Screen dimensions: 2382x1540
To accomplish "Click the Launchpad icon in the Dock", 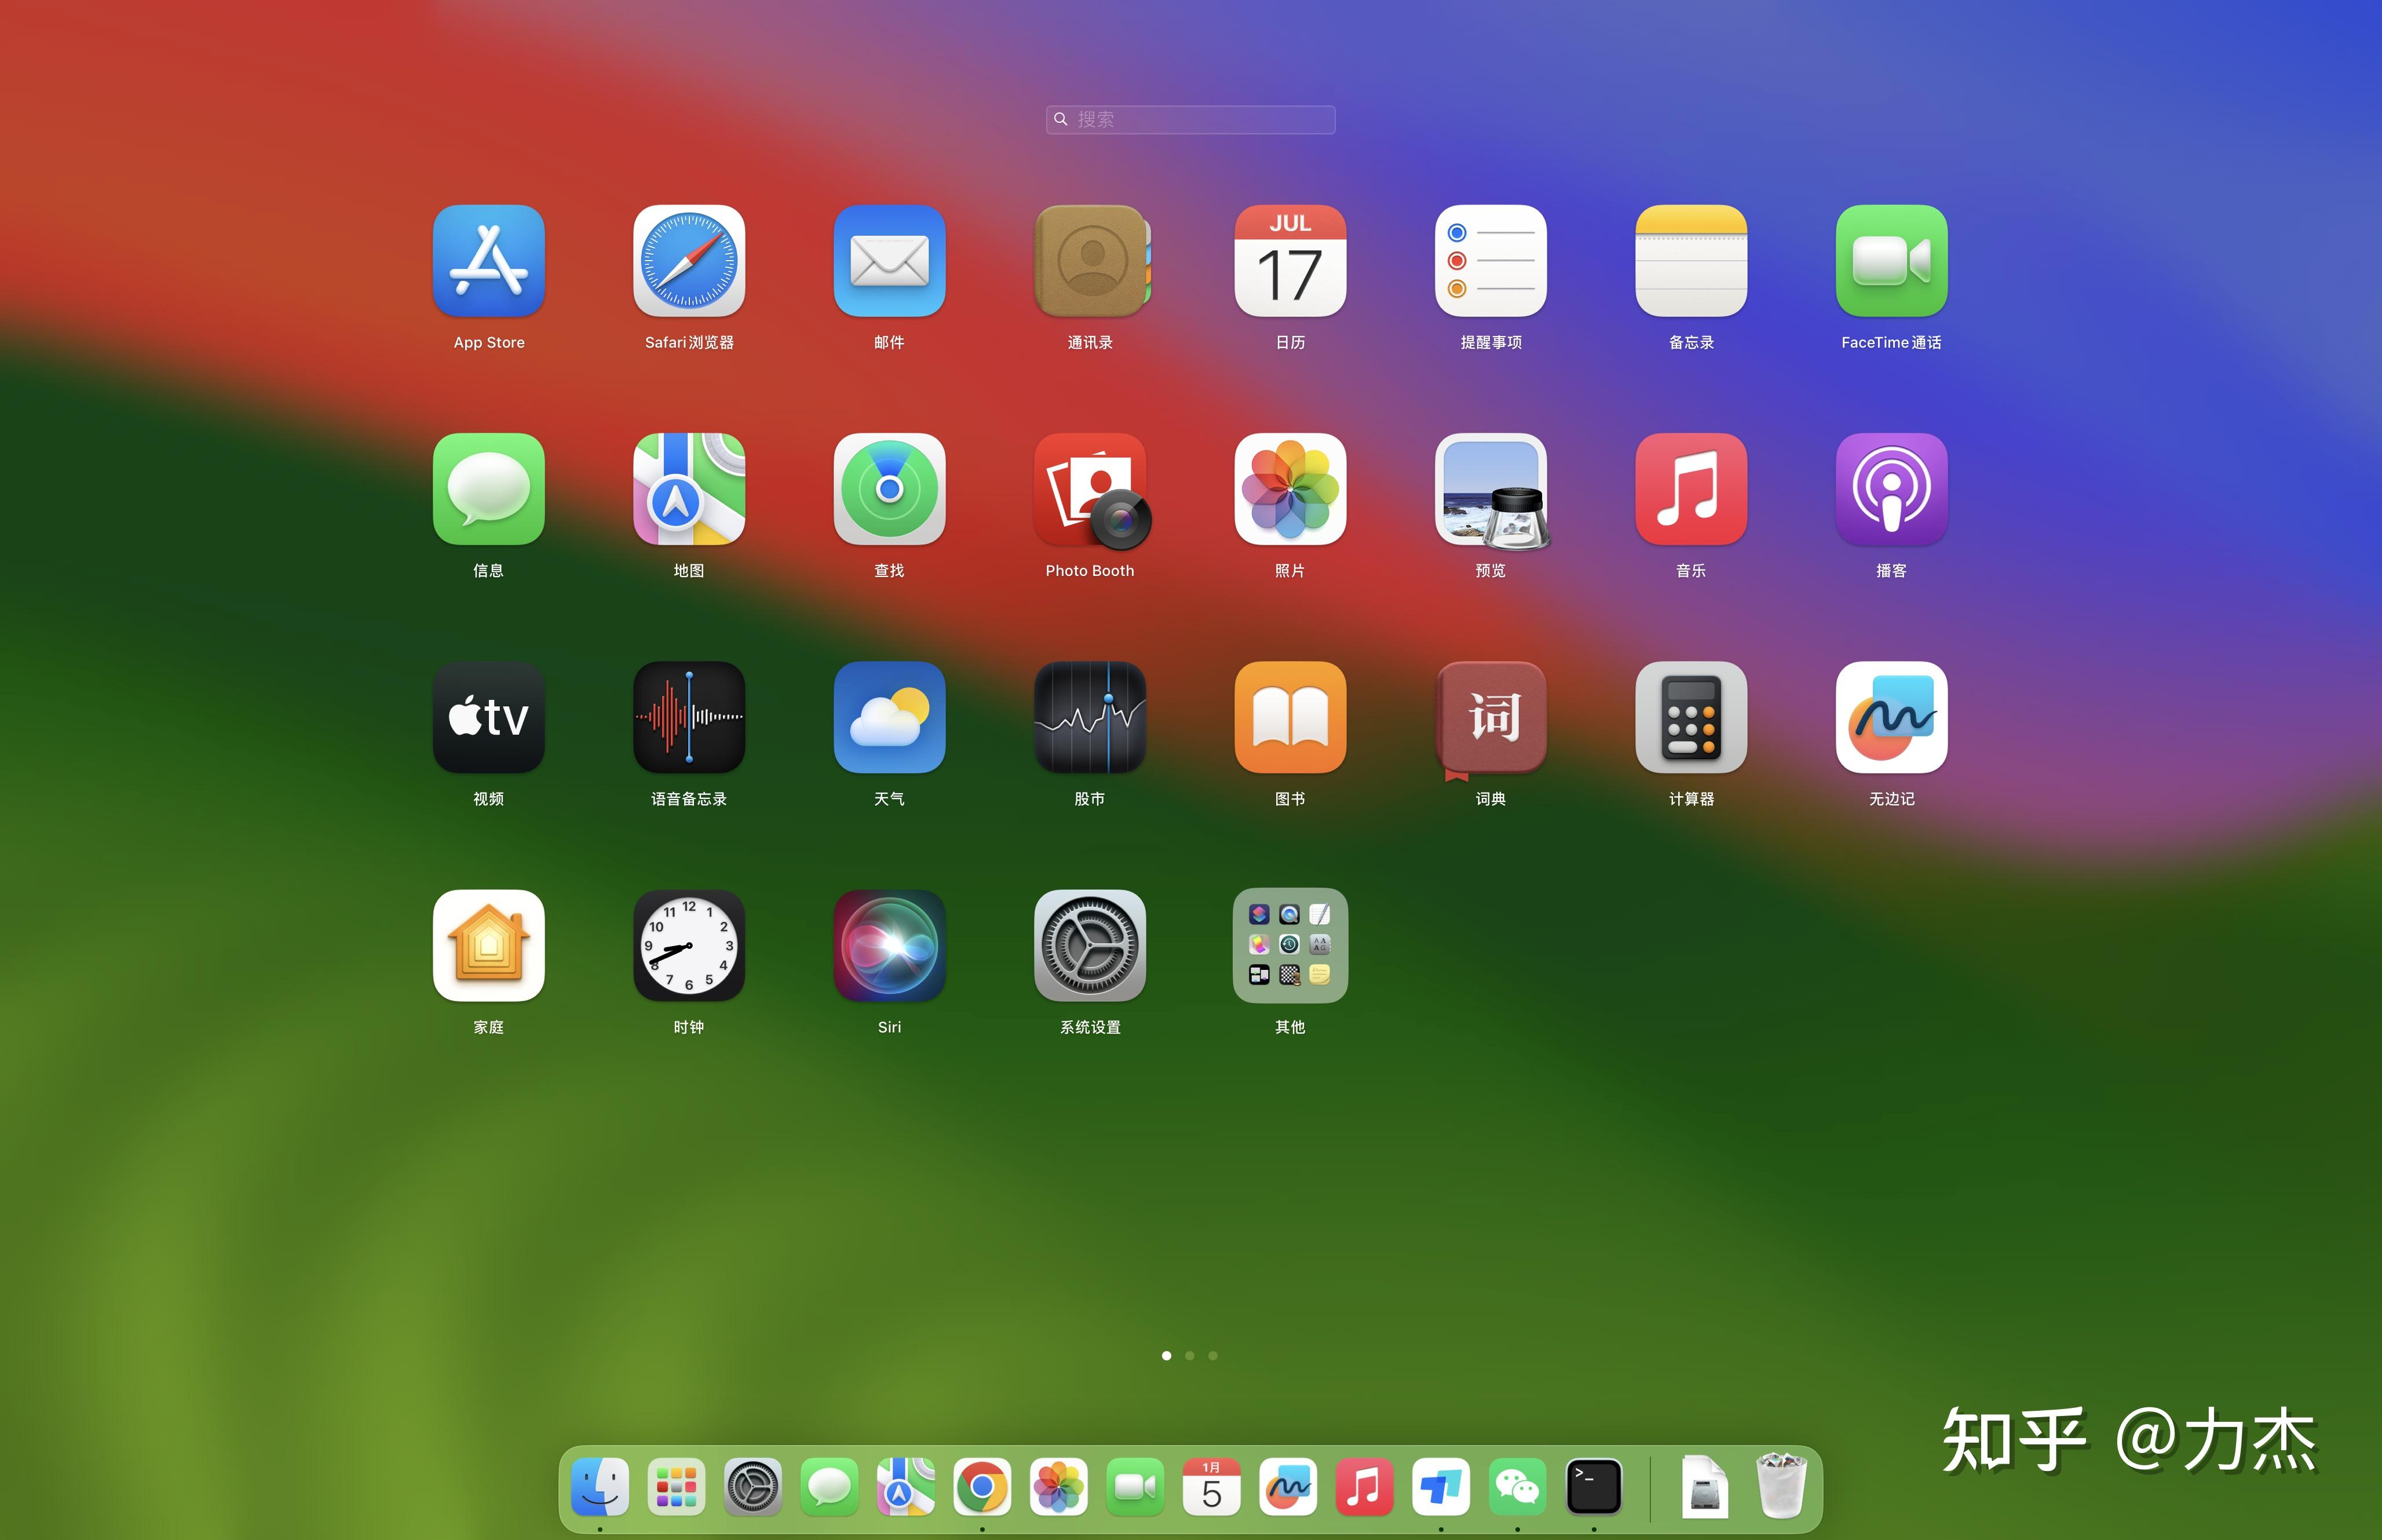I will pyautogui.click(x=677, y=1487).
